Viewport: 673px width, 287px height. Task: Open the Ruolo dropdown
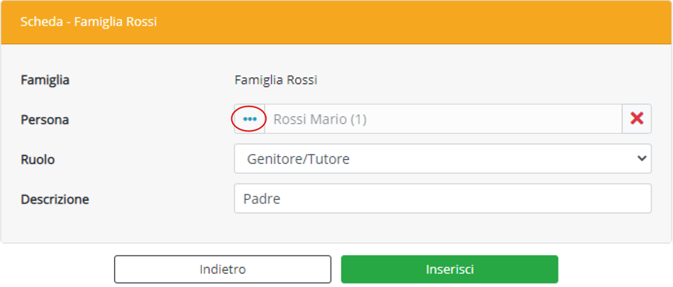pos(442,159)
